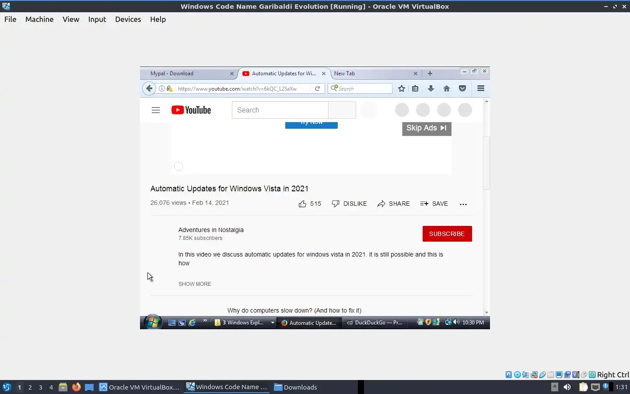This screenshot has width=630, height=394.
Task: Close the Automatic Updates YouTube tab
Action: pos(324,74)
